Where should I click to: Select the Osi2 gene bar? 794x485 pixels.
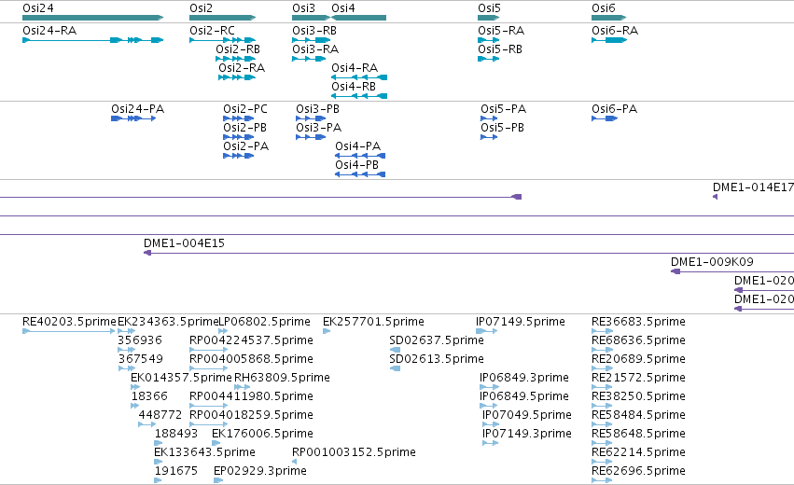pos(222,18)
